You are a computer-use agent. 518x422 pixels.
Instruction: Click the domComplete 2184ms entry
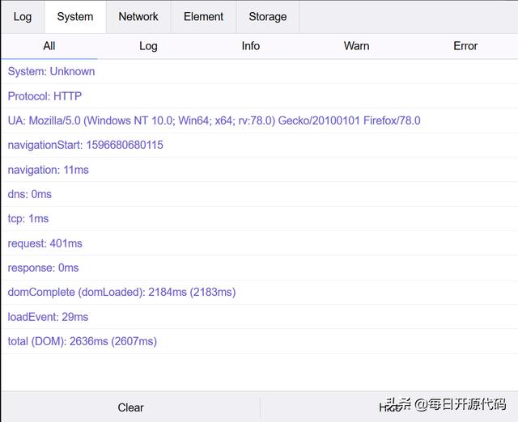pyautogui.click(x=121, y=292)
